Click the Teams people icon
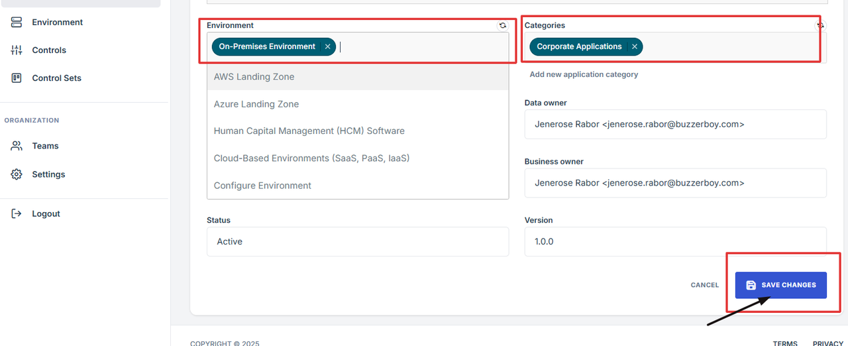Screen dimensions: 848x346 coord(17,146)
